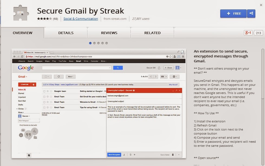Click the lock icon beside the Compose button

(x=34, y=84)
